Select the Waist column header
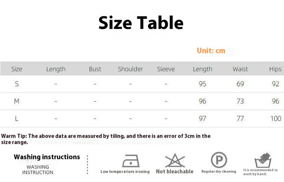Viewport: 284px width, 182px height. click(x=240, y=69)
